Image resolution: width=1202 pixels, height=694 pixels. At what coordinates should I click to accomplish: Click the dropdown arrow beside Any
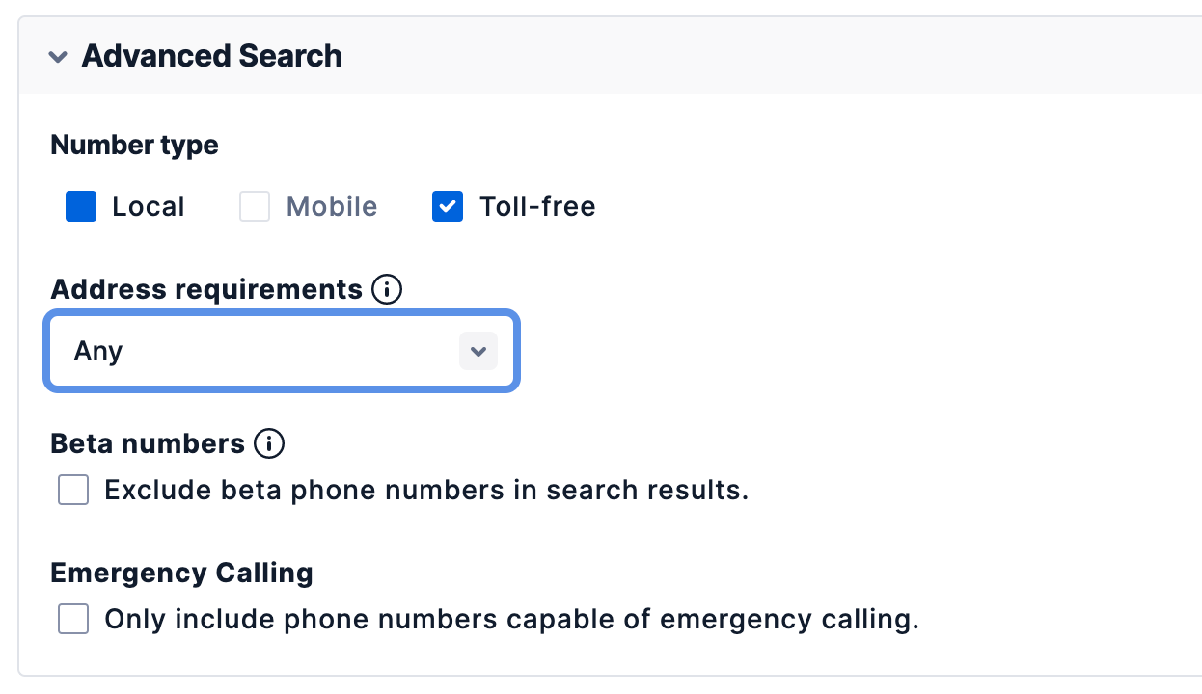tap(478, 352)
